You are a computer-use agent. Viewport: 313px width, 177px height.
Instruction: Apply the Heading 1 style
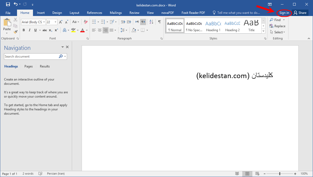click(x=213, y=26)
